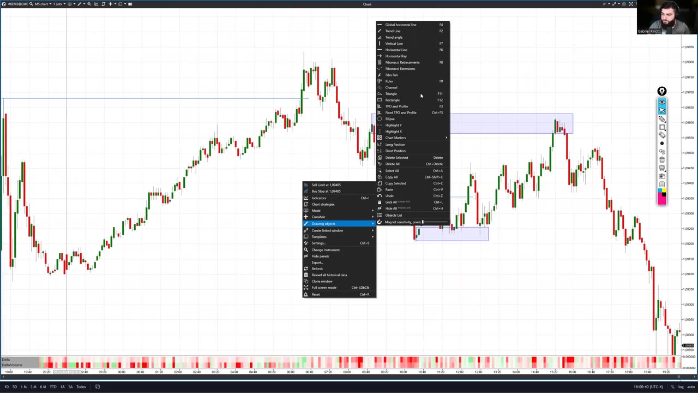The width and height of the screenshot is (698, 393).
Task: Click the trash icon in the right drawing toolbar
Action: point(662,159)
